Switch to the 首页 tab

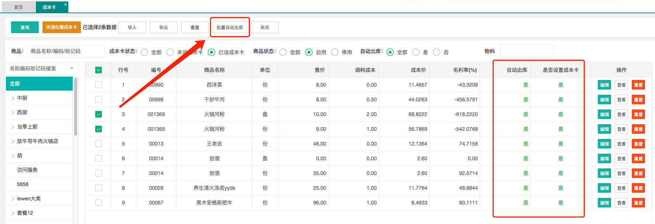tap(18, 7)
